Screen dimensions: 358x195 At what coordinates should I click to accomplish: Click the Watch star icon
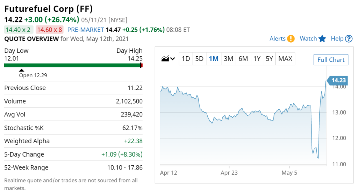[x=322, y=38]
